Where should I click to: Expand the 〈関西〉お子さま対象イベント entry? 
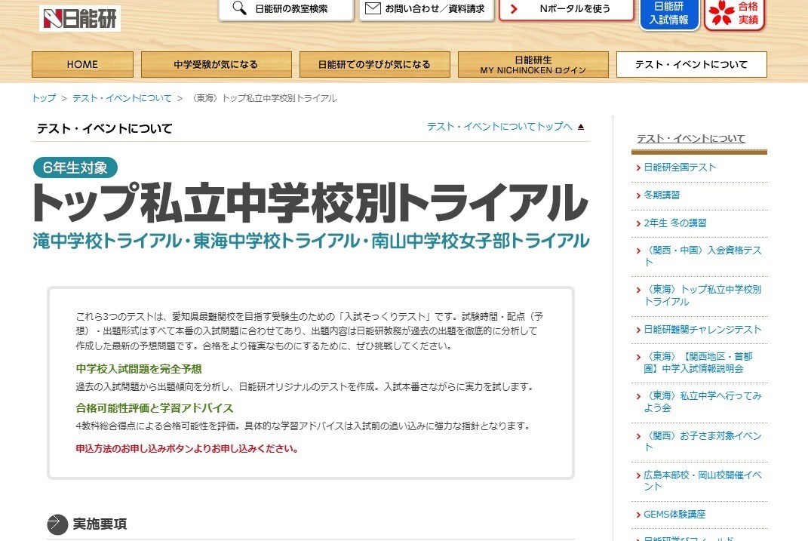click(x=640, y=435)
